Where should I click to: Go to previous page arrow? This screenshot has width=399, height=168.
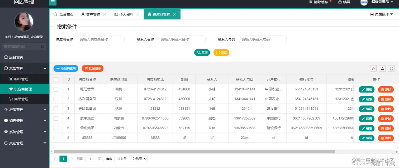pos(55,159)
